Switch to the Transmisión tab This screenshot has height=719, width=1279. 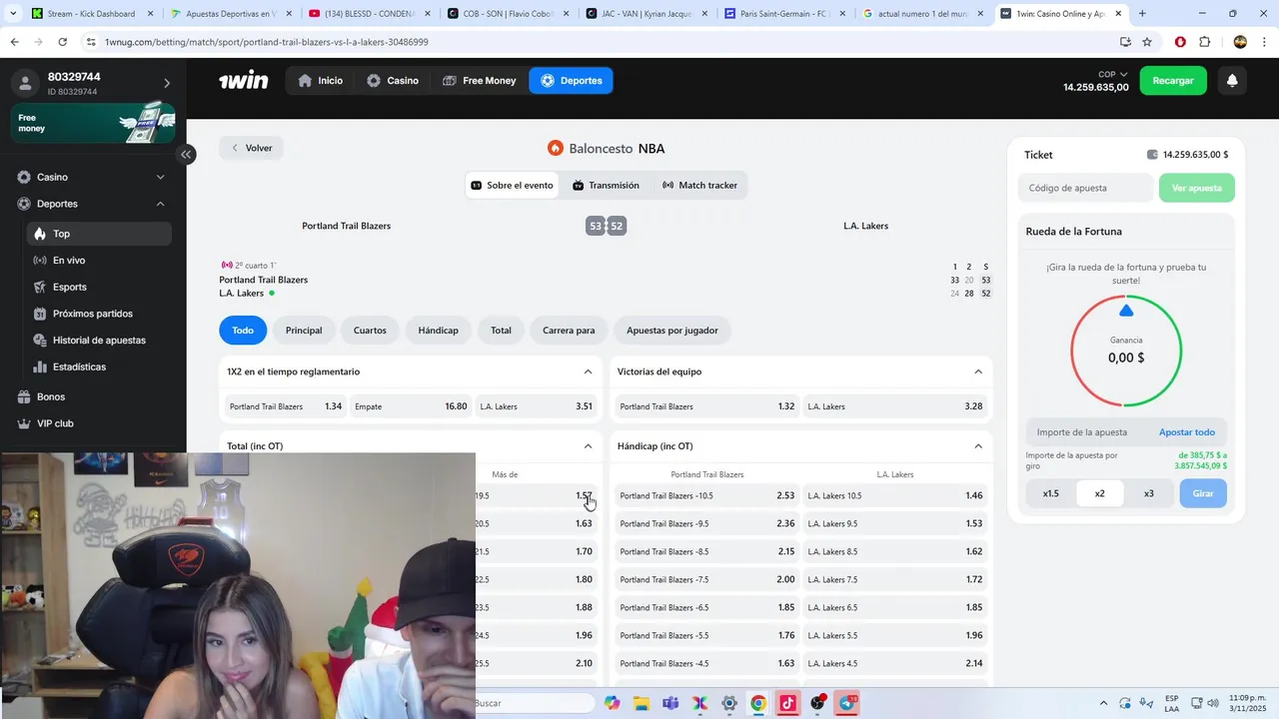(606, 185)
